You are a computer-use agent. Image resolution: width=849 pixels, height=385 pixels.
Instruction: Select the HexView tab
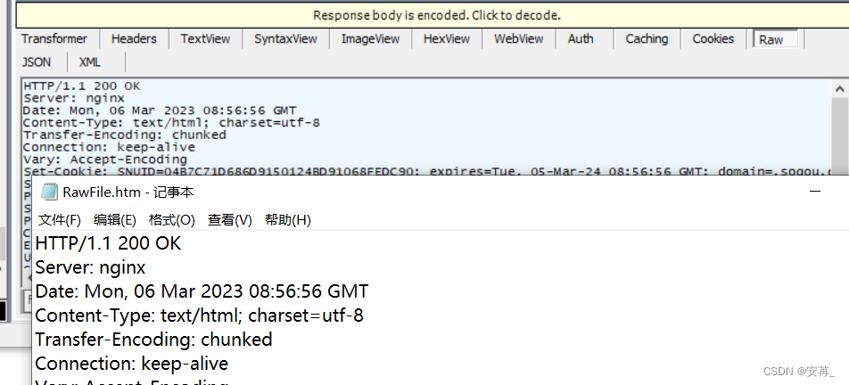[x=447, y=39]
